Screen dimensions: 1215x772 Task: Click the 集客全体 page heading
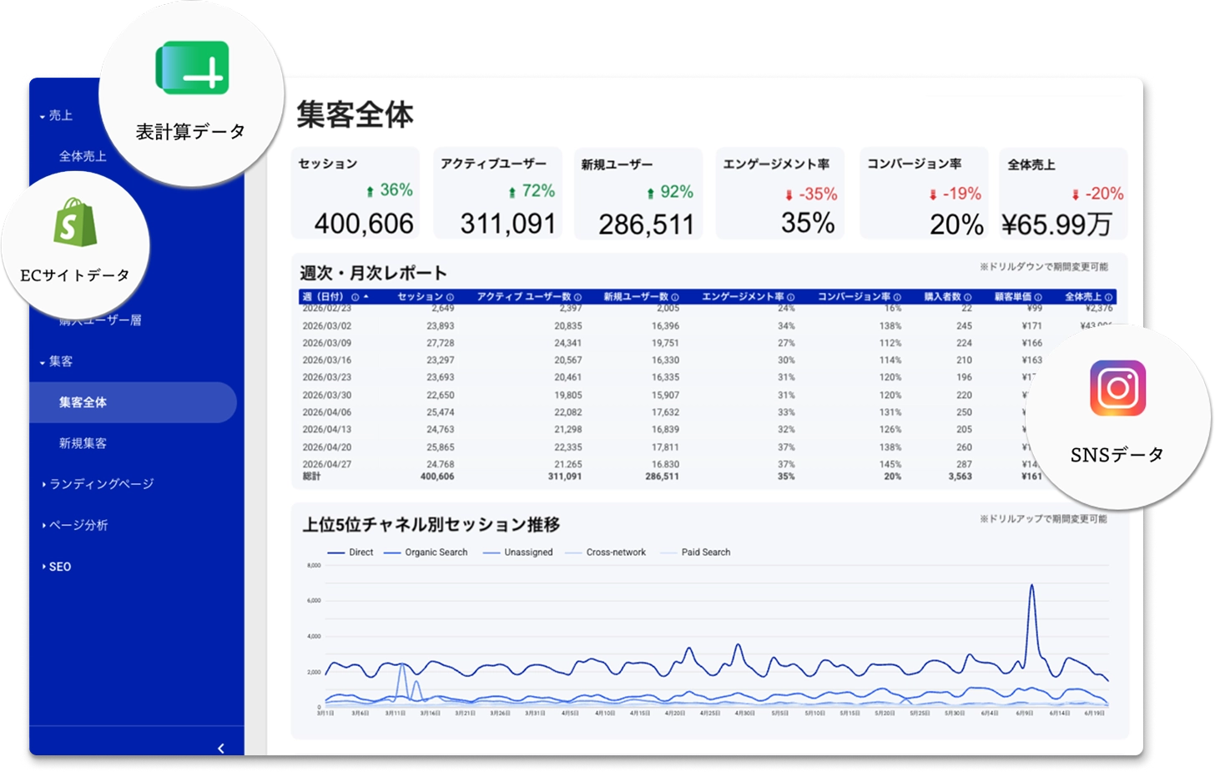[355, 114]
